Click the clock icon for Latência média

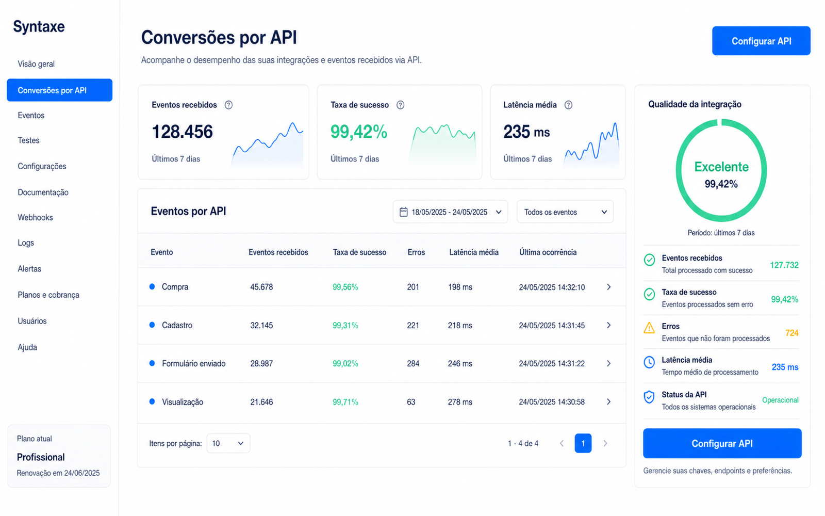(x=649, y=362)
